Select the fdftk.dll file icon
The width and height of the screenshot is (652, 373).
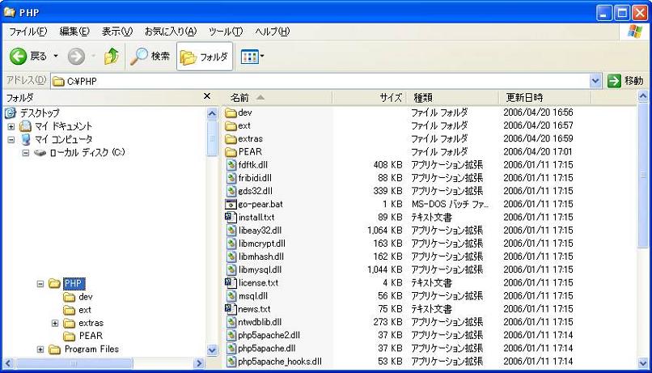(231, 165)
